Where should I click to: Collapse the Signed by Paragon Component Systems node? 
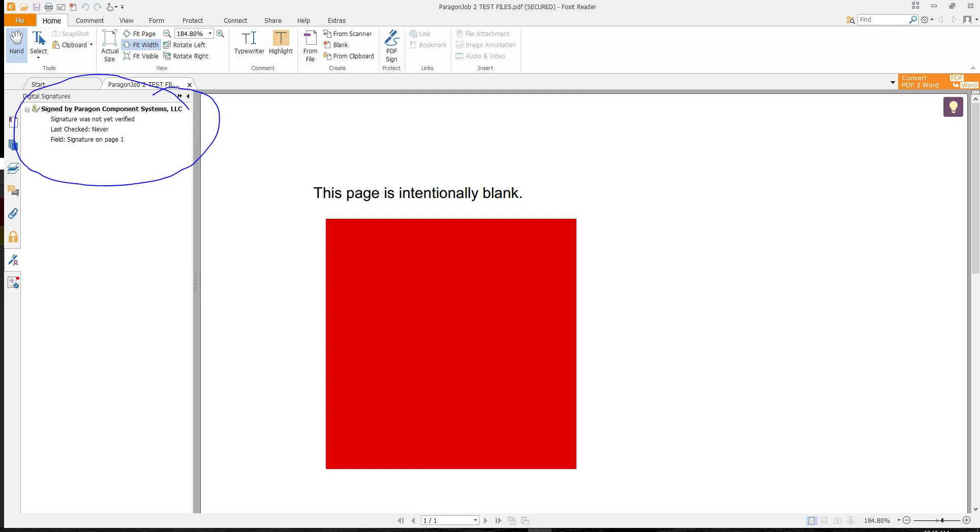pos(27,110)
